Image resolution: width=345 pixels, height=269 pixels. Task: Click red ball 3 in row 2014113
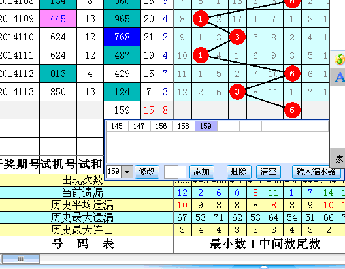coord(237,91)
